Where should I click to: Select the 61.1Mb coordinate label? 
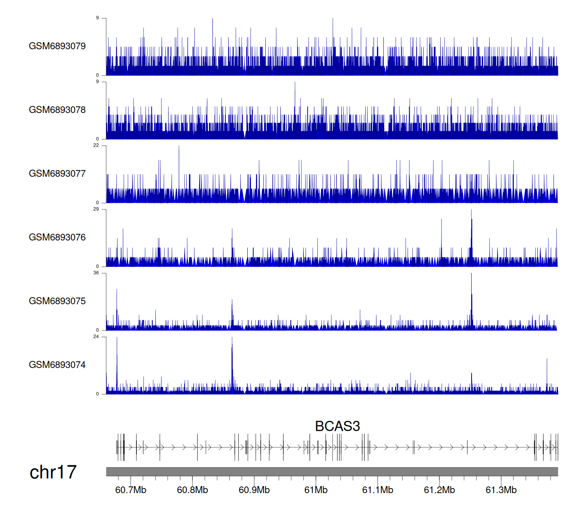point(377,490)
